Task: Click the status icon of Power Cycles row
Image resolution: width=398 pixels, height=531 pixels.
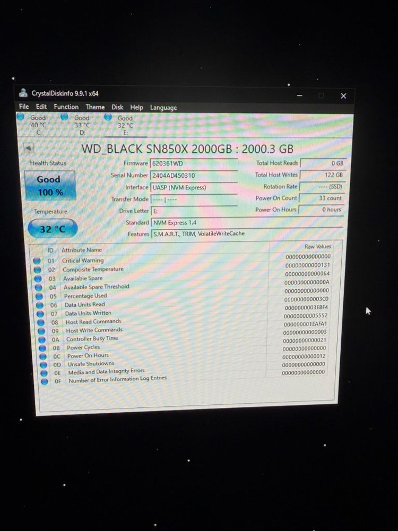Action: [42, 348]
